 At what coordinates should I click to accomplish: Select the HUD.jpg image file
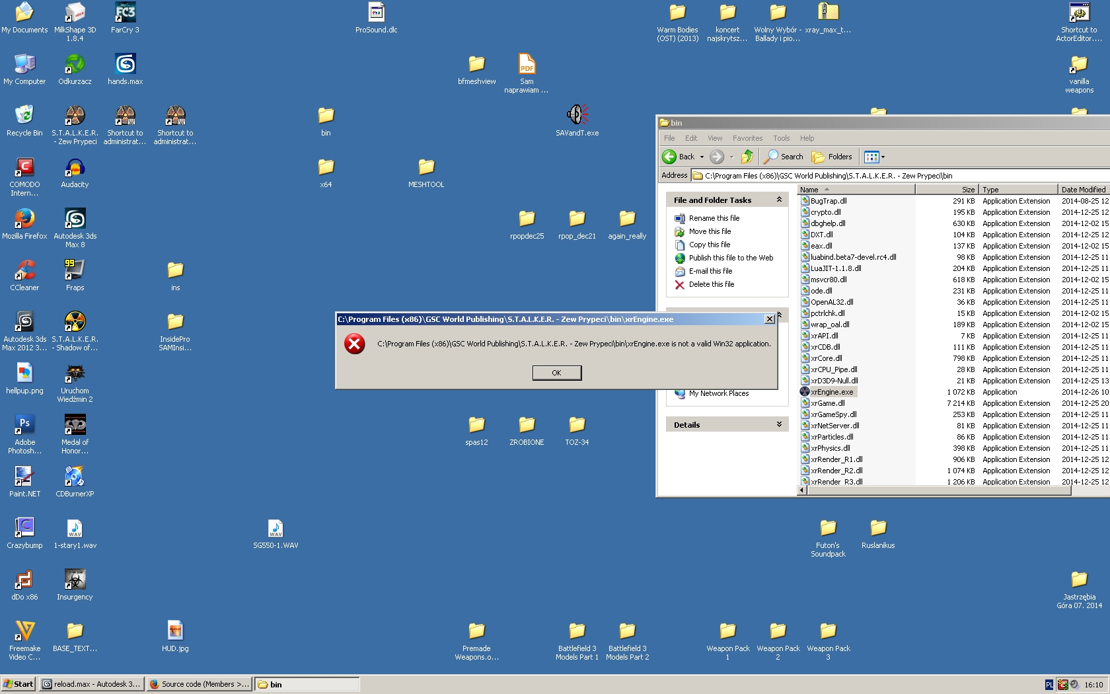175,636
